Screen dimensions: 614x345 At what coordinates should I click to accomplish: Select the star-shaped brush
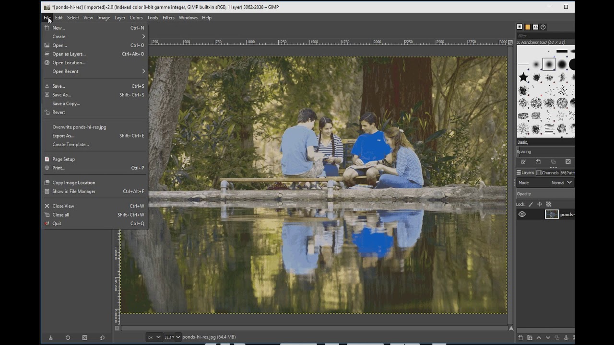pyautogui.click(x=523, y=77)
